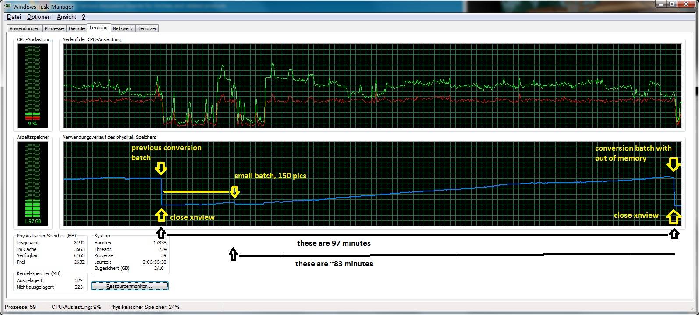Image resolution: width=699 pixels, height=315 pixels.
Task: Click the System group heading
Action: click(102, 236)
